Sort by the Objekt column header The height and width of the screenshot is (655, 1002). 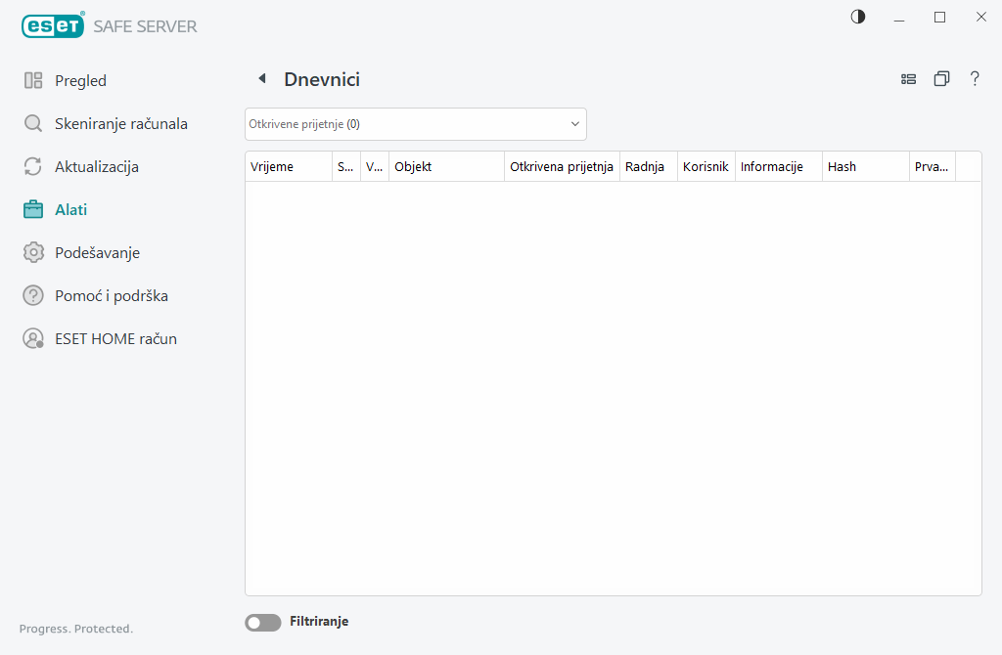pyautogui.click(x=446, y=167)
